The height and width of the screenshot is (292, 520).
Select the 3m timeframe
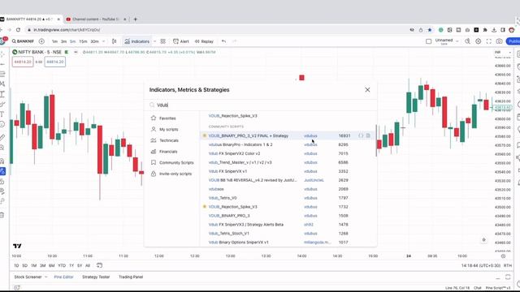pyautogui.click(x=63, y=41)
